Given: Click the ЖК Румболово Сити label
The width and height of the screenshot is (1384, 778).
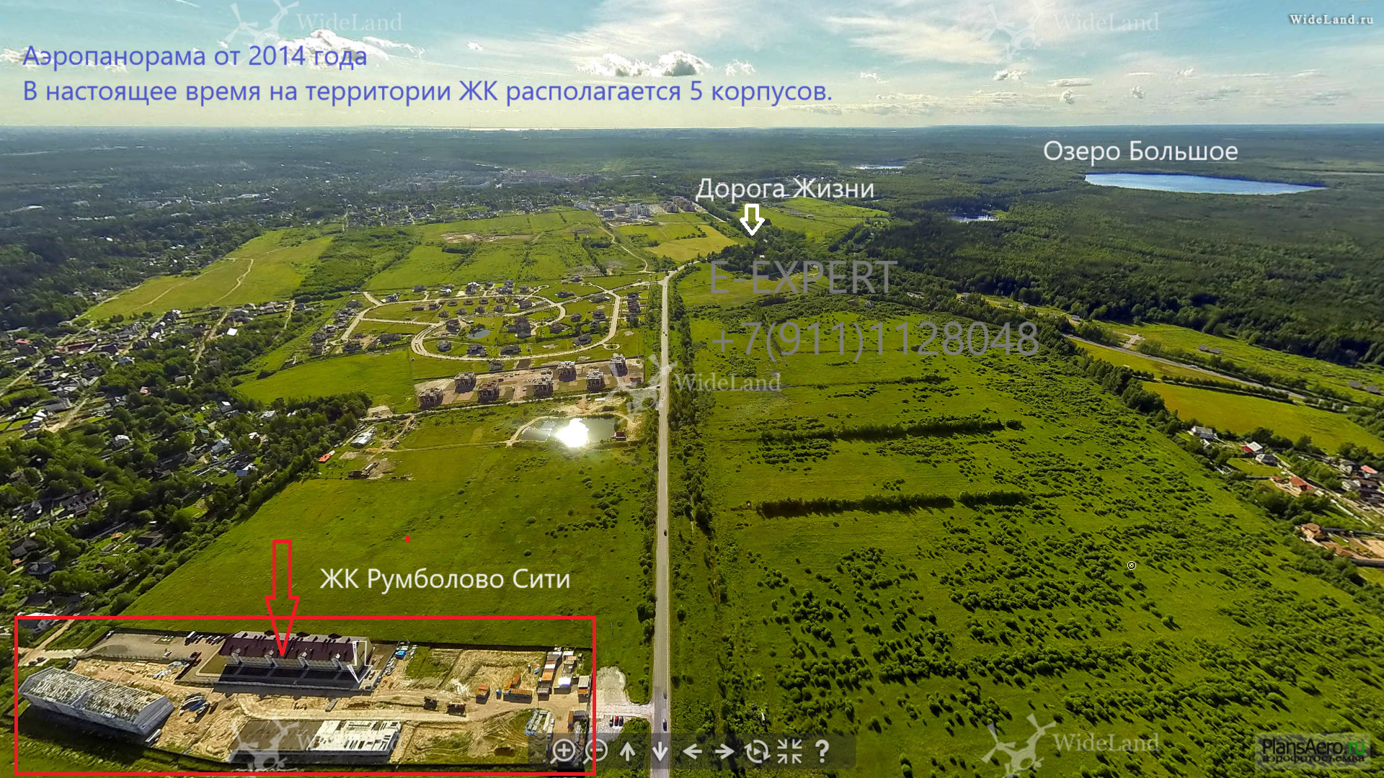Looking at the screenshot, I should tap(445, 579).
